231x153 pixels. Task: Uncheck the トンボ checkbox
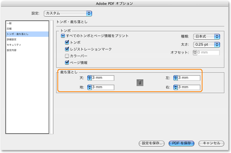tap(67, 42)
